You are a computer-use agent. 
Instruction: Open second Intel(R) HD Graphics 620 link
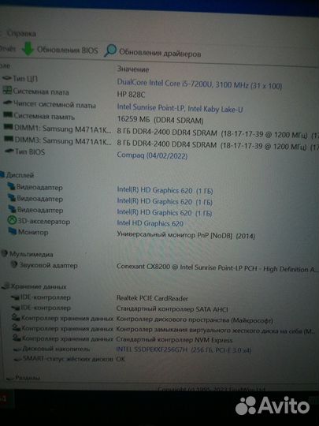coord(165,202)
